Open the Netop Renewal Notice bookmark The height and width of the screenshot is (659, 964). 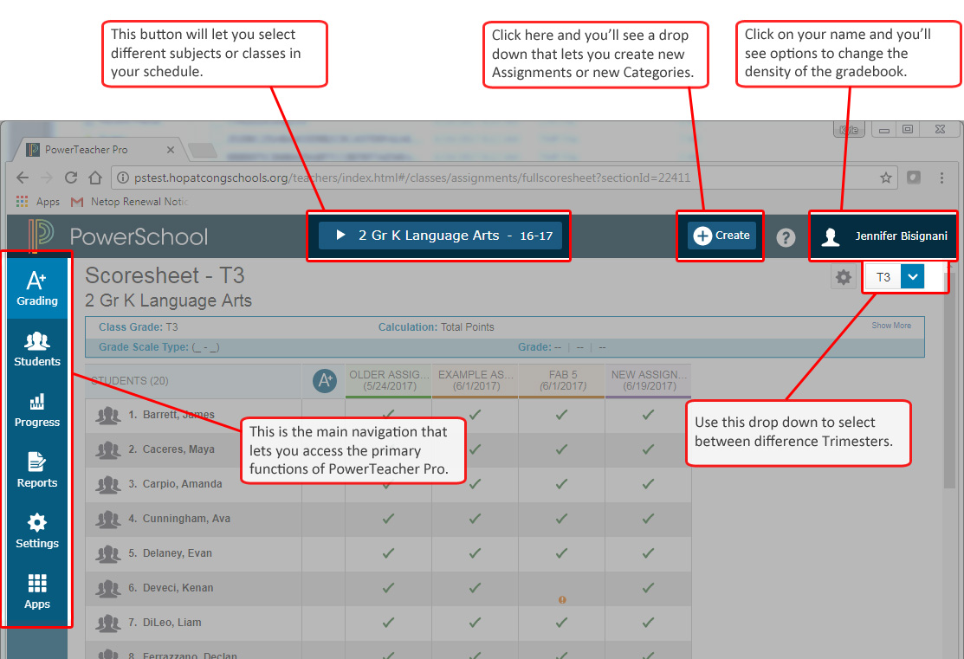[130, 202]
